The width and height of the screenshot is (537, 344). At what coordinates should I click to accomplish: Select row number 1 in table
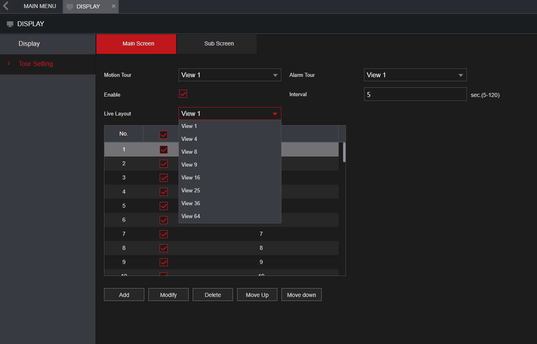point(124,150)
